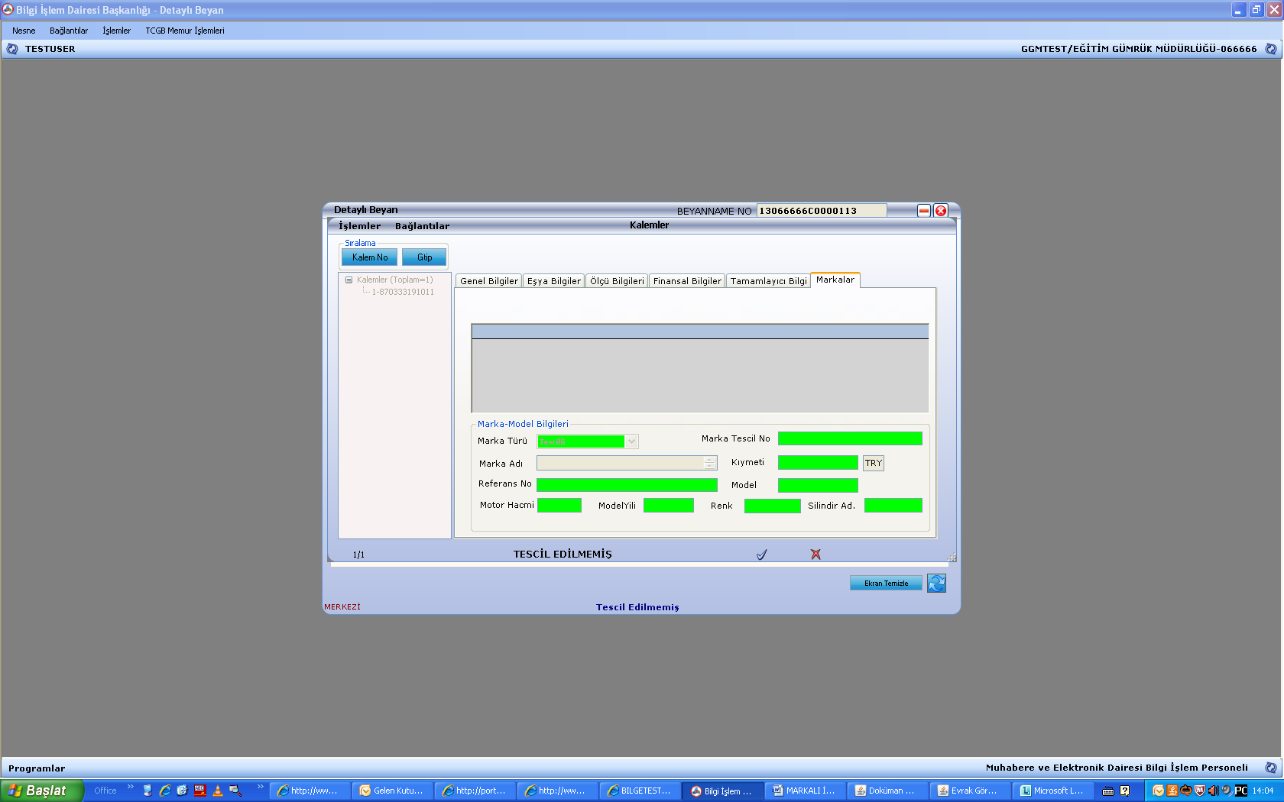Click round icon at bottom-right status bar
The image size is (1284, 802).
pyautogui.click(x=1271, y=768)
